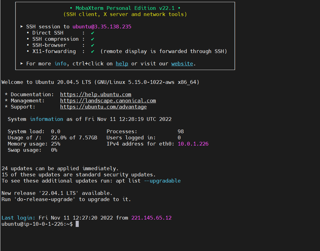Click last login IP 221.145.65.12
Viewport: 320px width, 251px height.
[151, 218]
